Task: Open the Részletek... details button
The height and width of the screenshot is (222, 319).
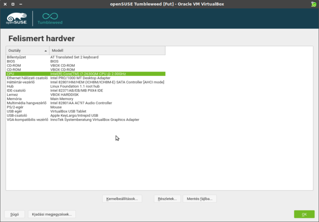Action: pos(167,199)
